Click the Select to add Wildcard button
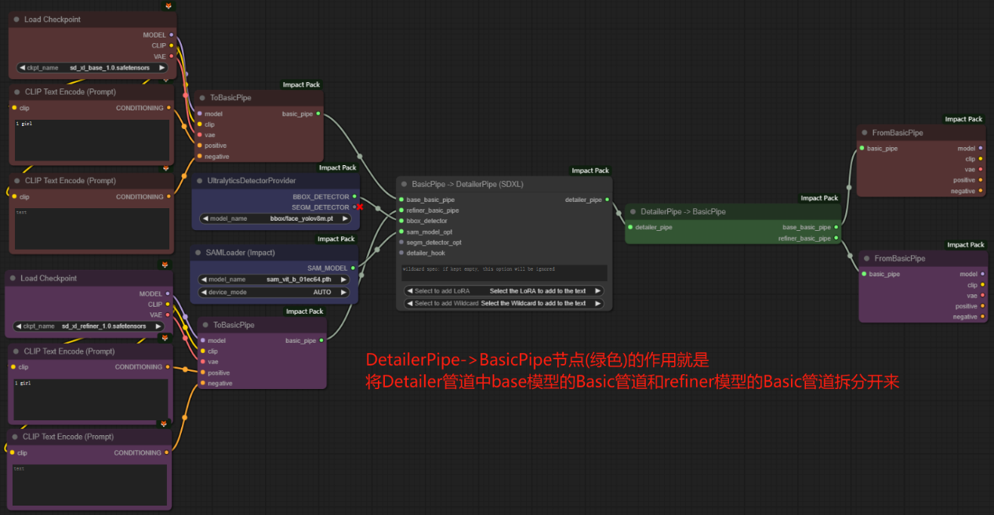 pyautogui.click(x=503, y=303)
